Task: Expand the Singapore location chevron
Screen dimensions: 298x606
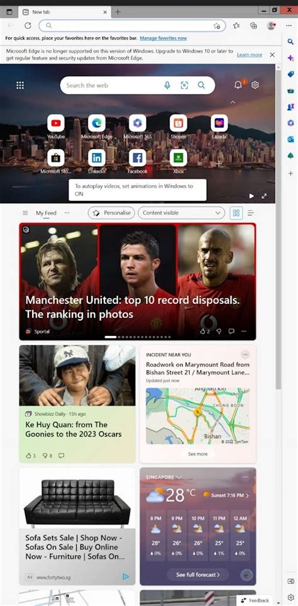Action: coord(179,477)
